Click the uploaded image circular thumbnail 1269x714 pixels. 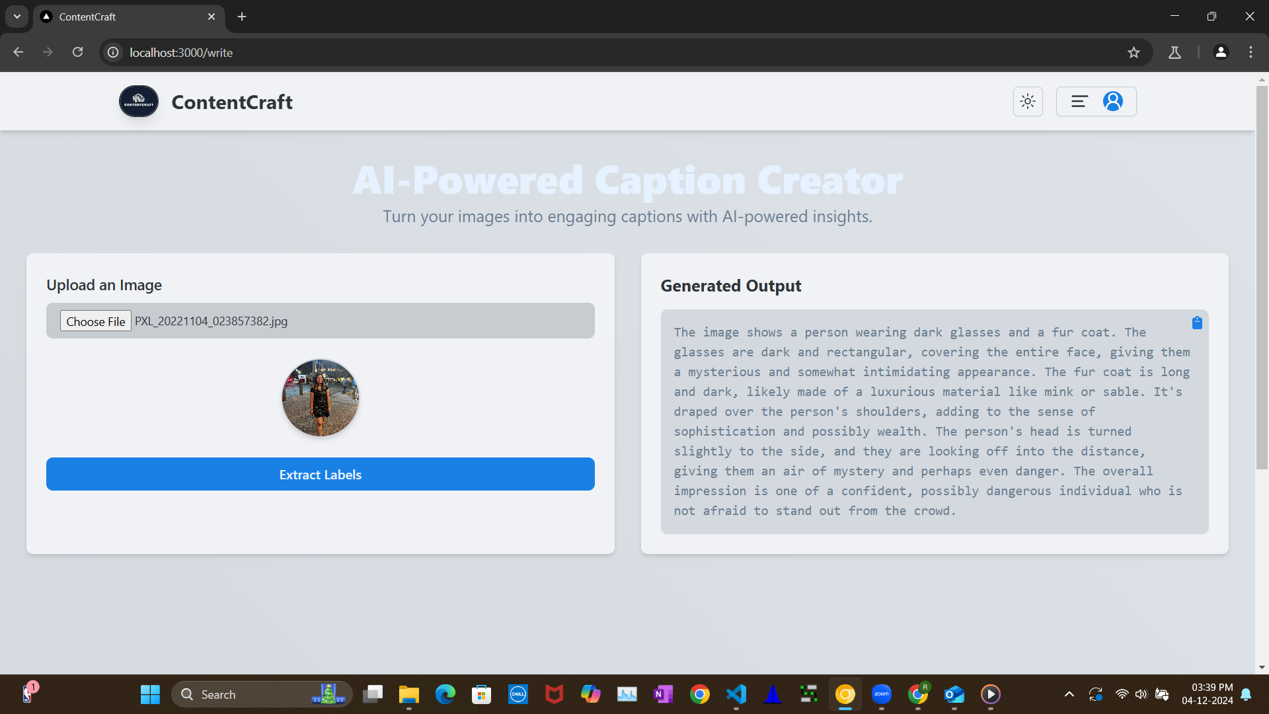point(321,397)
